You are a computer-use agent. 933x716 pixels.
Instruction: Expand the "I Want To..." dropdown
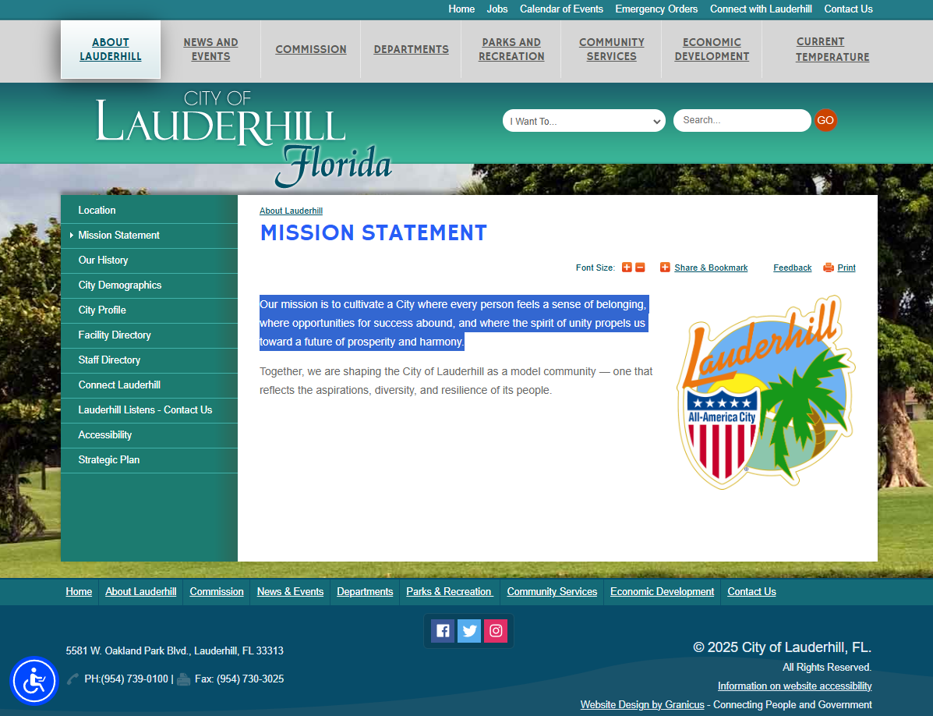584,121
